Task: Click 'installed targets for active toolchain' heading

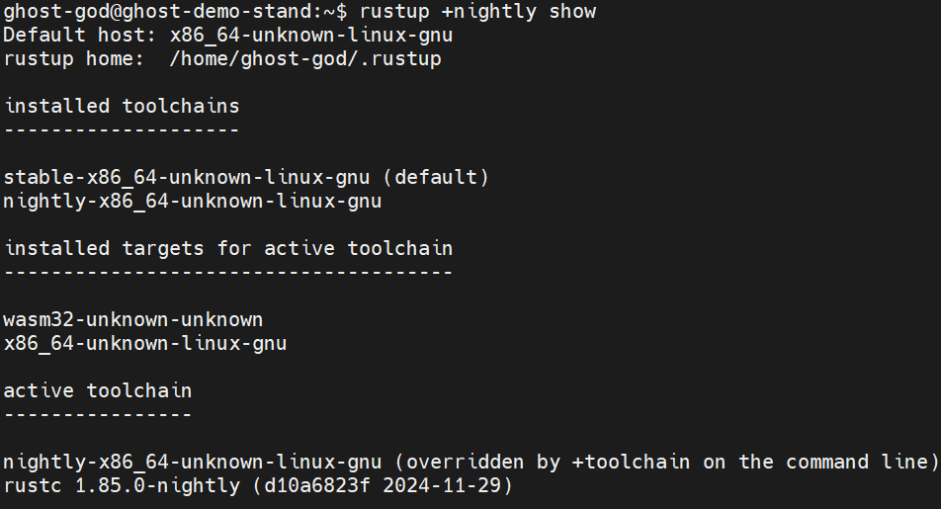Action: pyautogui.click(x=228, y=248)
